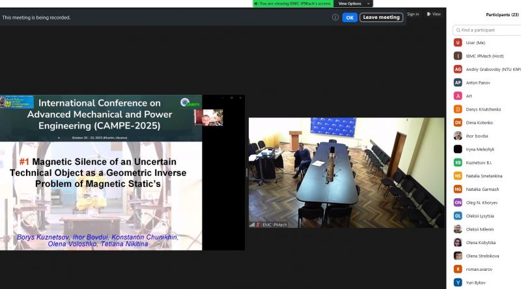The height and width of the screenshot is (289, 521).
Task: Click the IEMC IPMach host avatar
Action: [458, 56]
